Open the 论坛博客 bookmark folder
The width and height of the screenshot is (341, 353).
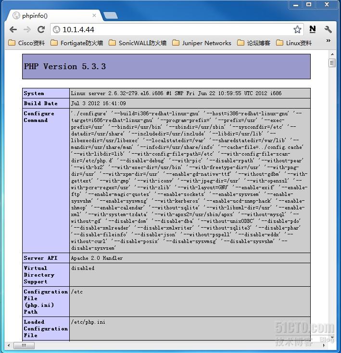coord(253,43)
